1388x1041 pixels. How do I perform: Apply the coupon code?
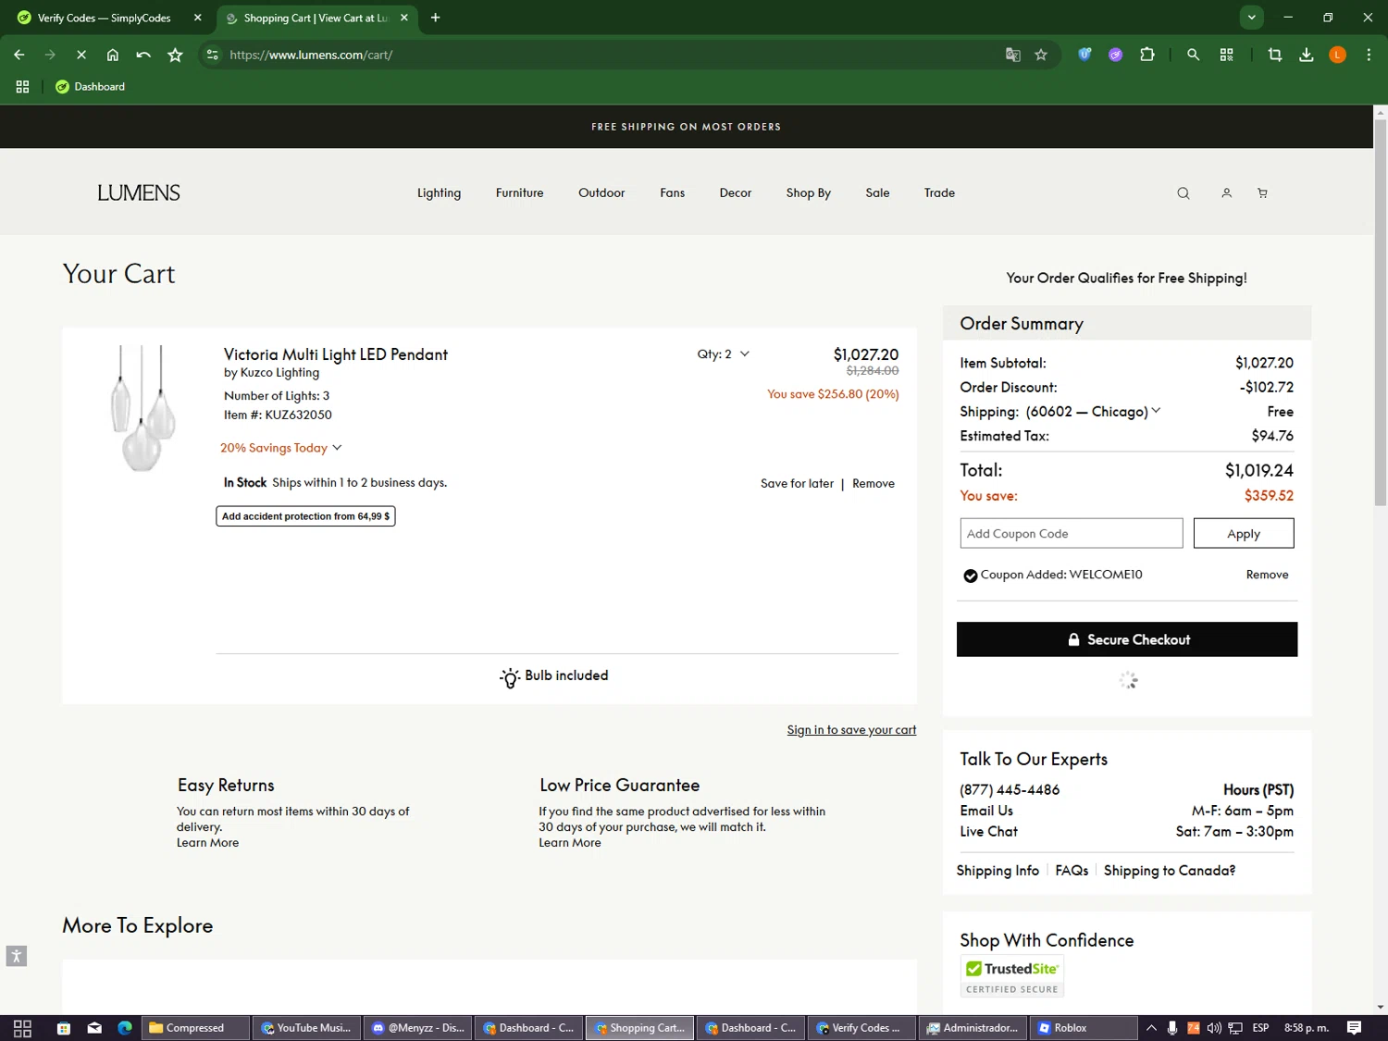(1243, 534)
